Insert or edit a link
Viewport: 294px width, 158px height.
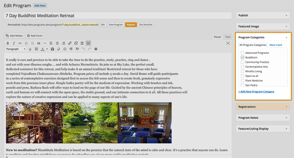pyautogui.click(x=70, y=43)
